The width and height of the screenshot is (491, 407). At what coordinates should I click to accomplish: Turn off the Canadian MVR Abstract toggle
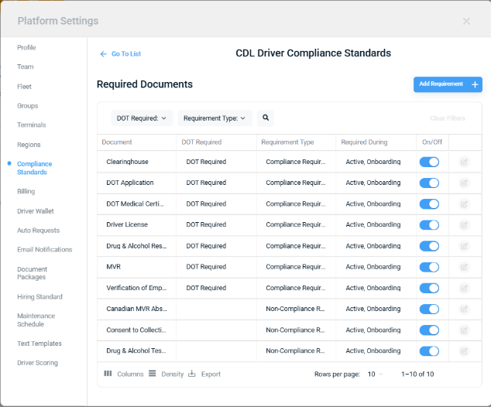coord(429,309)
